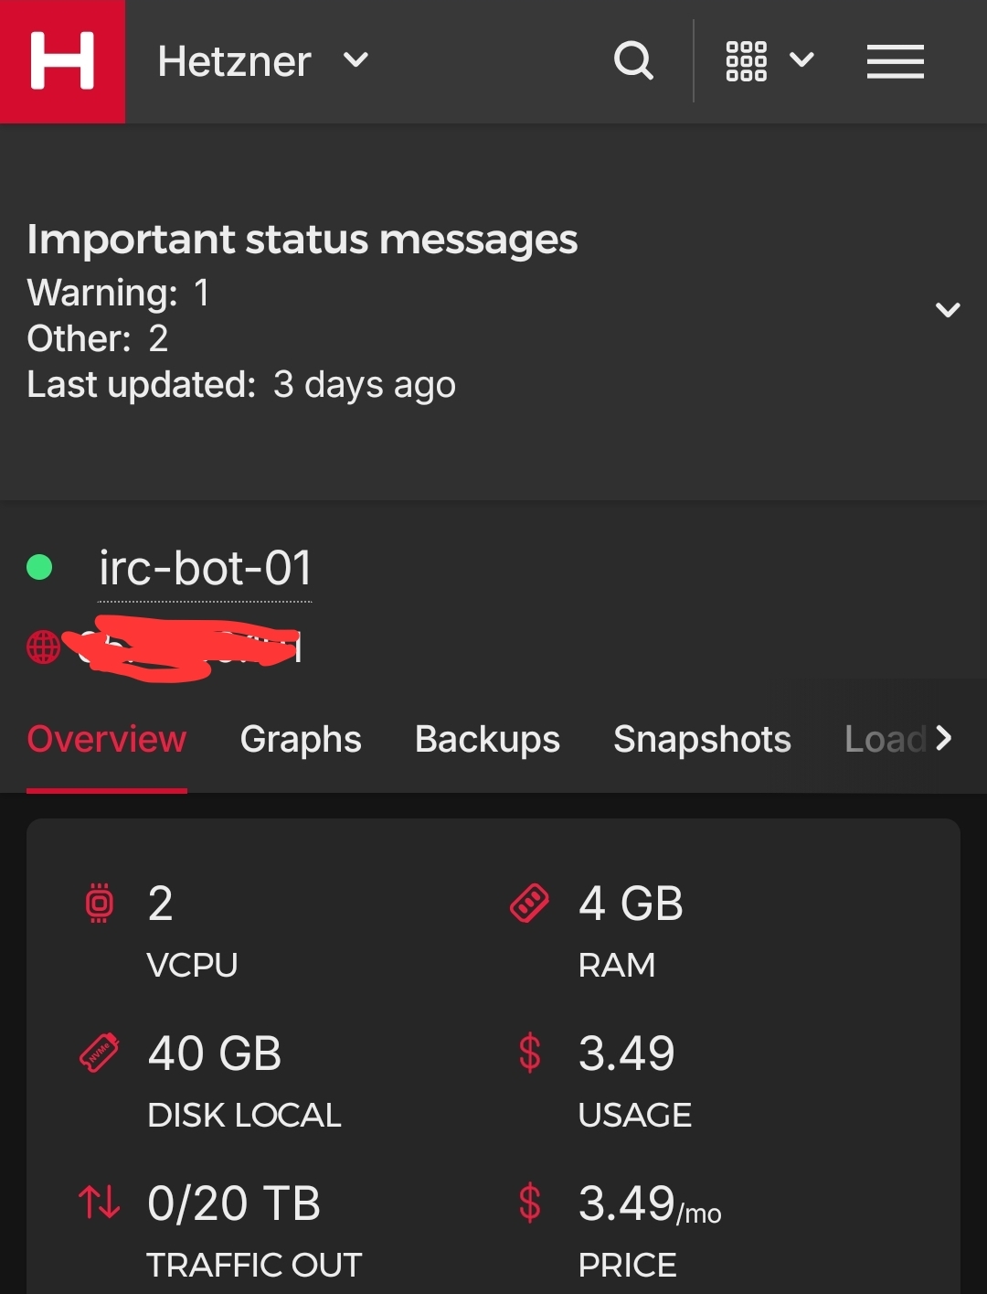This screenshot has height=1294, width=987.
Task: Open the Snapshots tab
Action: click(x=702, y=739)
